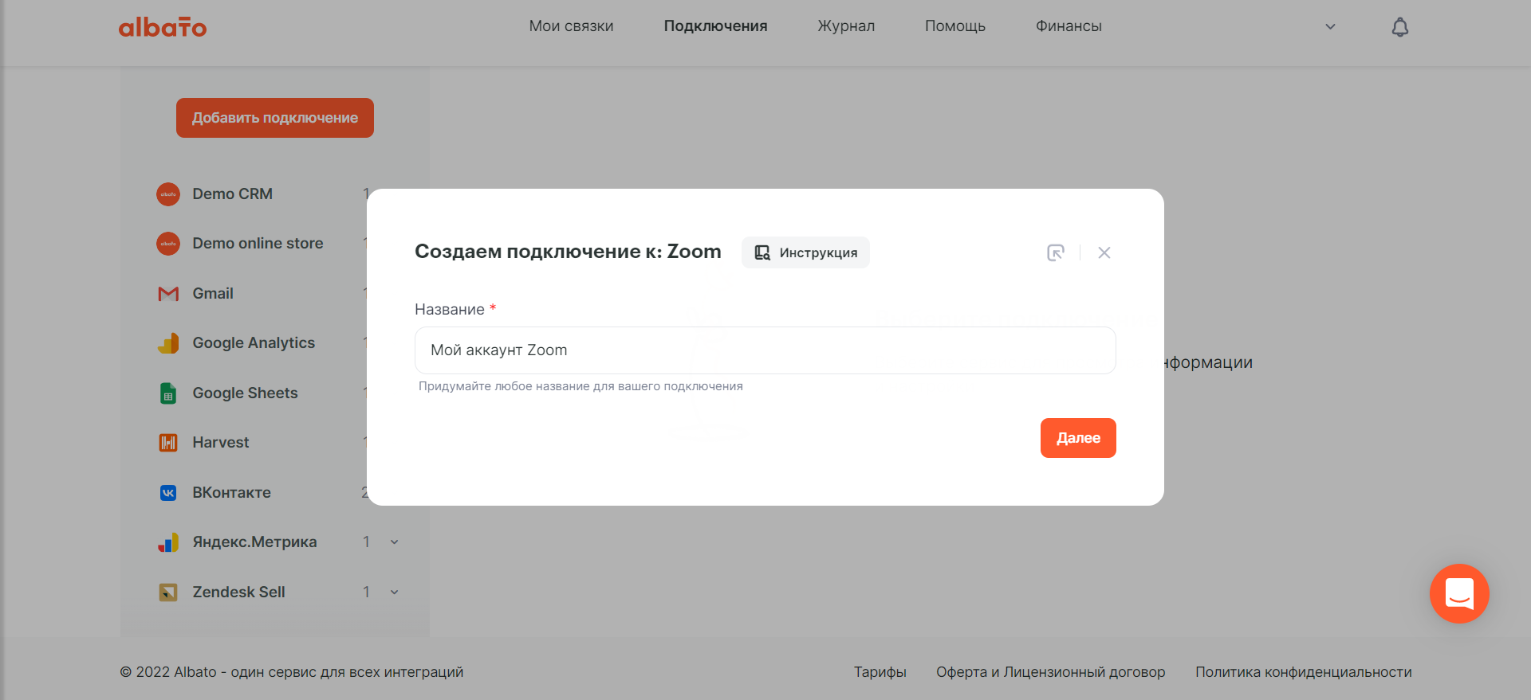Click the Gmail icon in the sidebar
Viewport: 1531px width, 700px height.
tap(168, 294)
